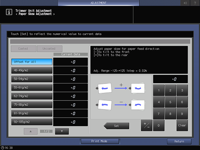Tap keypad digit 1
Viewport: 200px width, 150px height.
[x=159, y=90]
